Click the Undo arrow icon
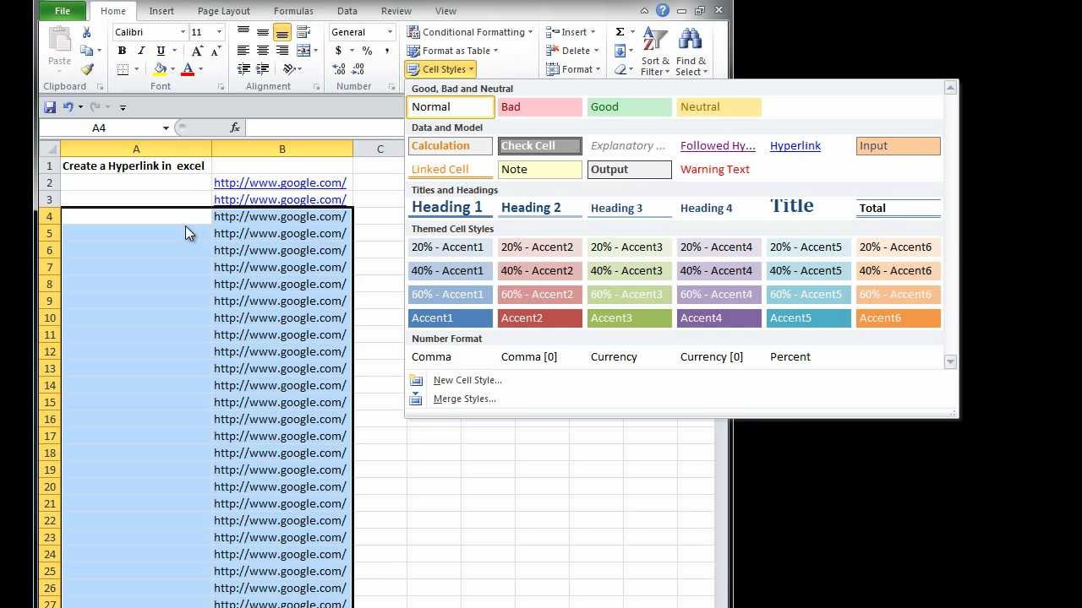Screen dimensions: 1082x608 tap(68, 107)
